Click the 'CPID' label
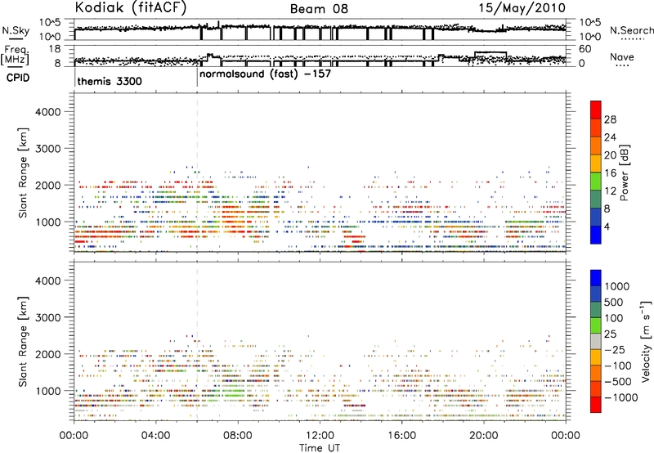The image size is (654, 453). [18, 78]
